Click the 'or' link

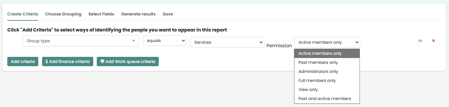click(420, 41)
